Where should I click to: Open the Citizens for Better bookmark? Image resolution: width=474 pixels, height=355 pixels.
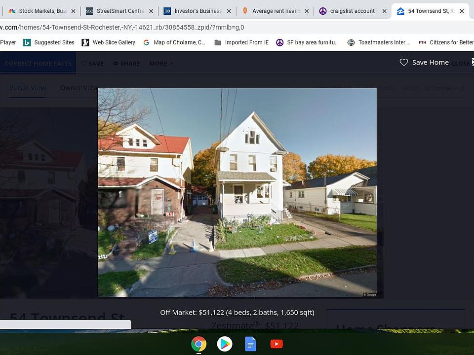point(446,42)
